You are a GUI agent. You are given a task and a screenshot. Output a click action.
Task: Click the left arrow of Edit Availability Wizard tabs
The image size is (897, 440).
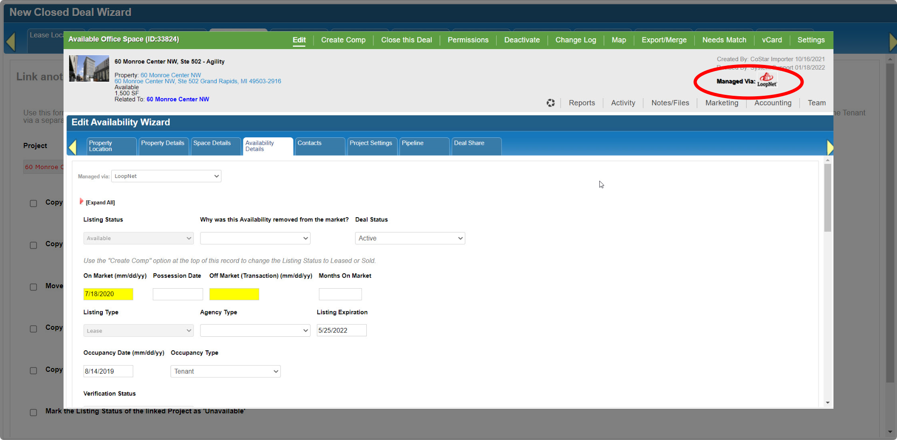pyautogui.click(x=72, y=147)
